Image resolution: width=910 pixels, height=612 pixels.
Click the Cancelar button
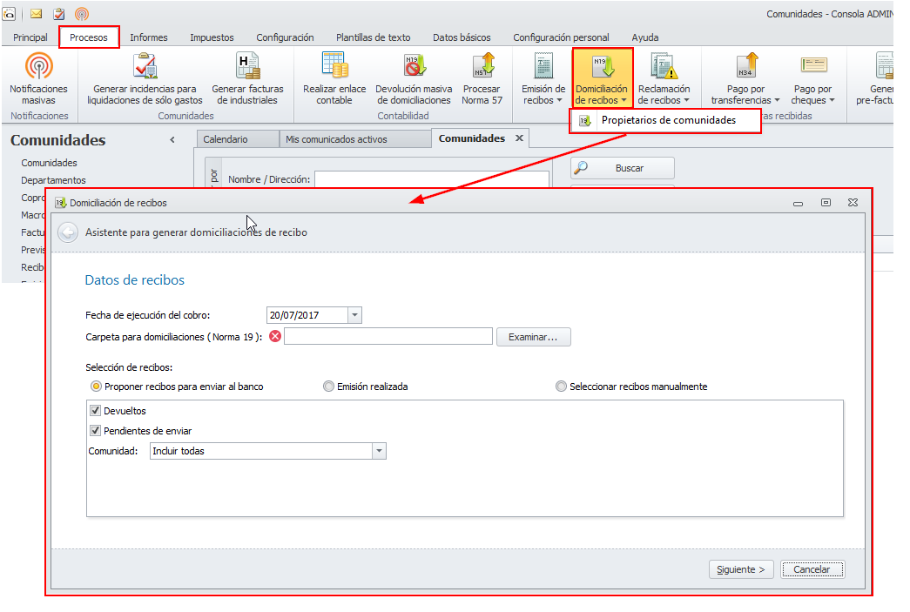(812, 569)
